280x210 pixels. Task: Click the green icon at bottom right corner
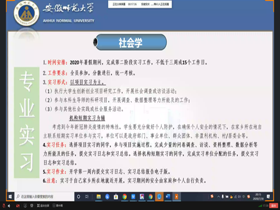[275, 205]
